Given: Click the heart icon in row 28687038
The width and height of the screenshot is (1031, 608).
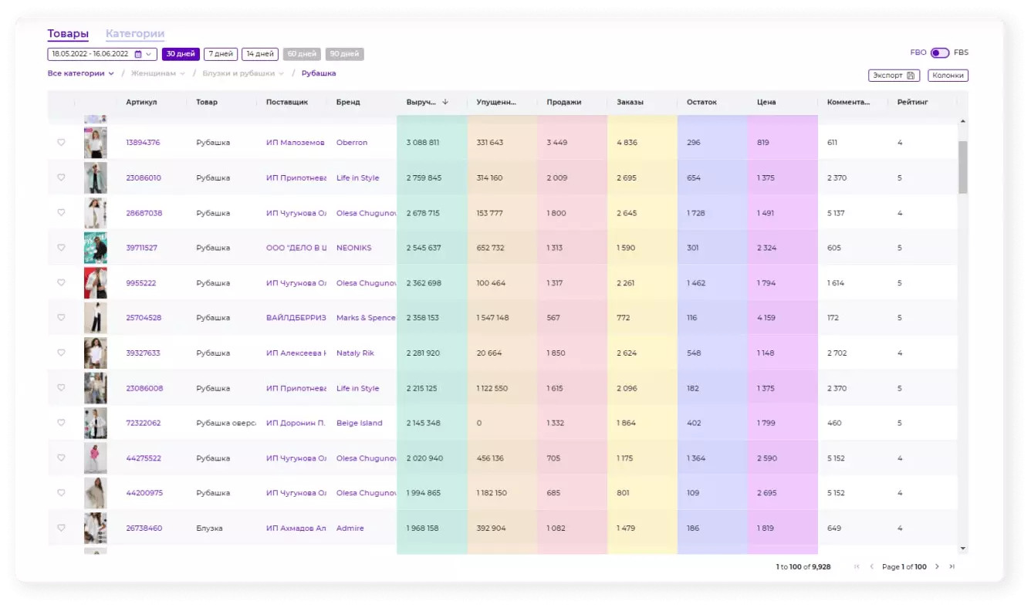Looking at the screenshot, I should 61,213.
